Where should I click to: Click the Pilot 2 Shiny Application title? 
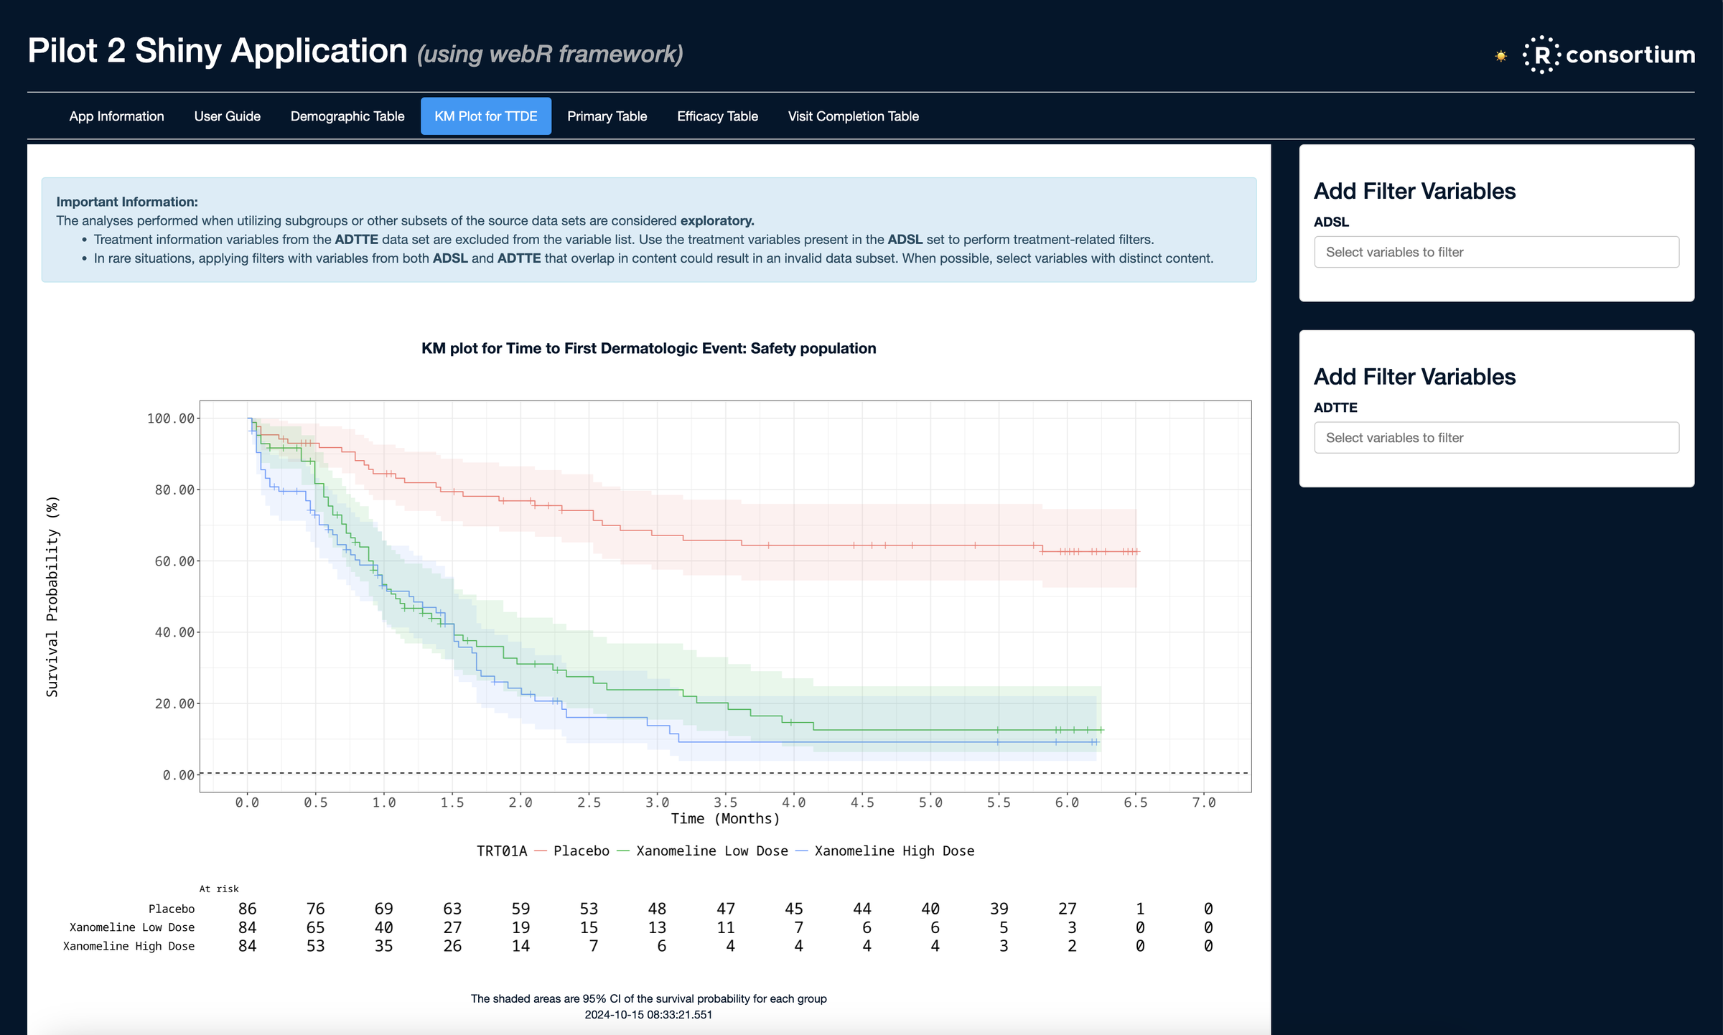click(217, 52)
